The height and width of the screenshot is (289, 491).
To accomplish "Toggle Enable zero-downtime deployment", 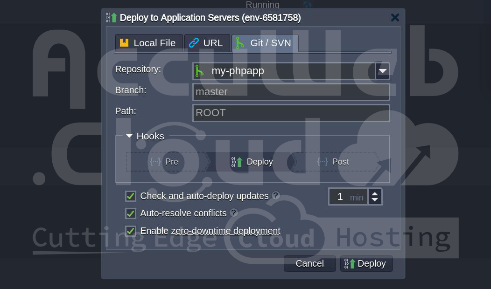I will (x=131, y=231).
